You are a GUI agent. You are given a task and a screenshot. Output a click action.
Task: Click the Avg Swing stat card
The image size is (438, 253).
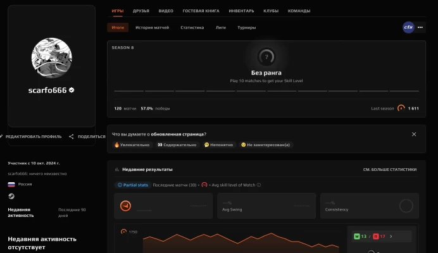[266, 206]
